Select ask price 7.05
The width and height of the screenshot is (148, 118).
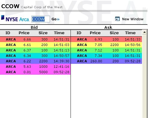pos(98,45)
